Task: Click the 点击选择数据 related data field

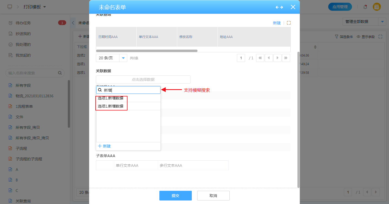Action: pyautogui.click(x=143, y=79)
